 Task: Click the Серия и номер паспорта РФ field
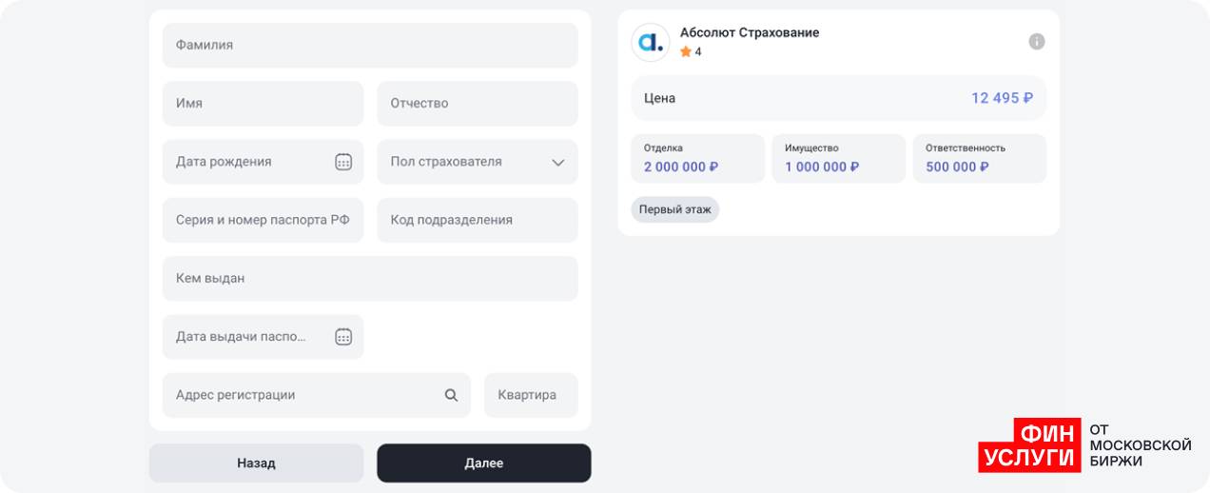[263, 220]
